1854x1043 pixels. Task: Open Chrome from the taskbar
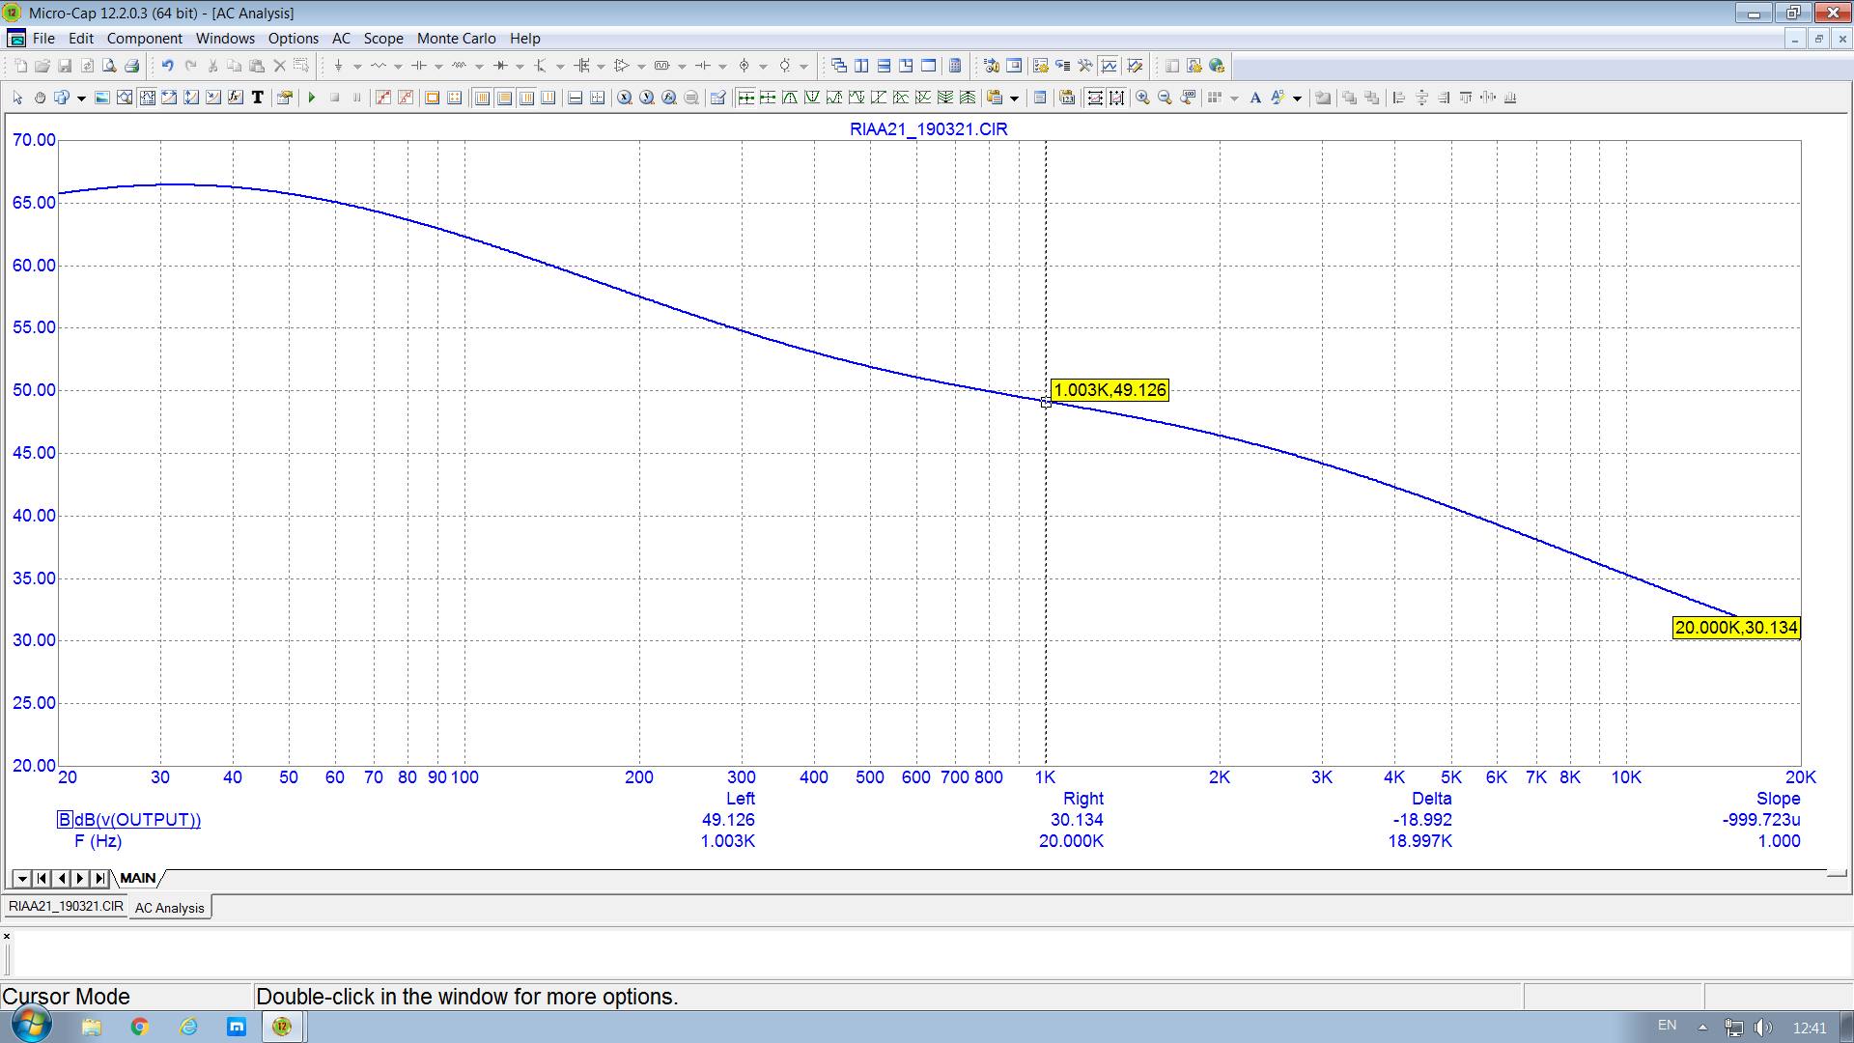coord(139,1027)
